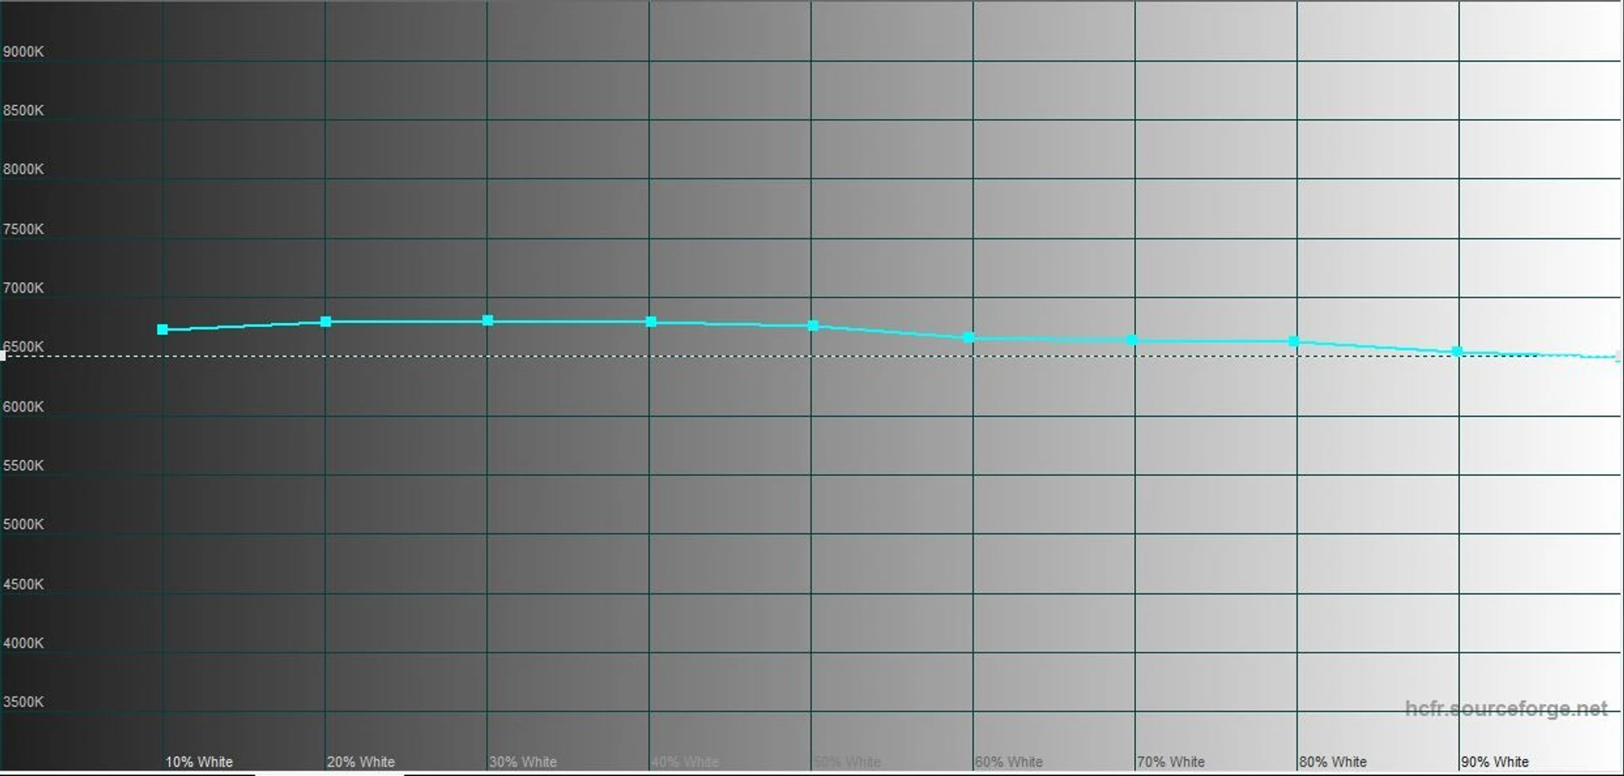Select the 6500K y-axis label
Screen dimensions: 1624x776
(24, 347)
